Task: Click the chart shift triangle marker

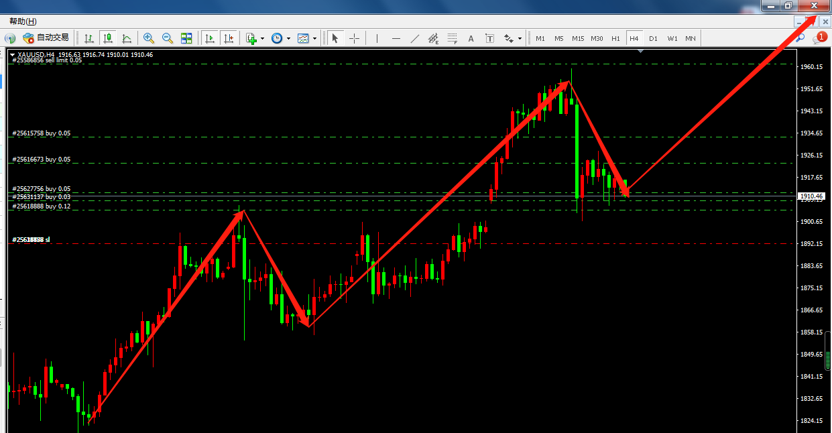Action: click(642, 51)
